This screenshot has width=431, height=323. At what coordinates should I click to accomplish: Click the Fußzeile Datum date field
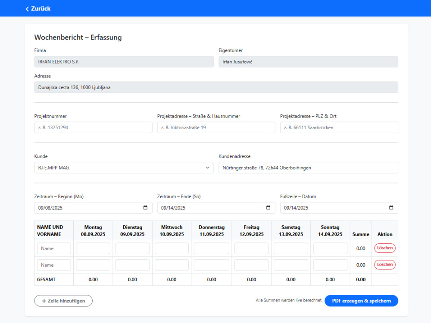339,208
